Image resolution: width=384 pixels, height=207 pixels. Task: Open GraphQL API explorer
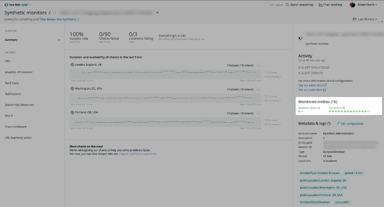(19, 72)
